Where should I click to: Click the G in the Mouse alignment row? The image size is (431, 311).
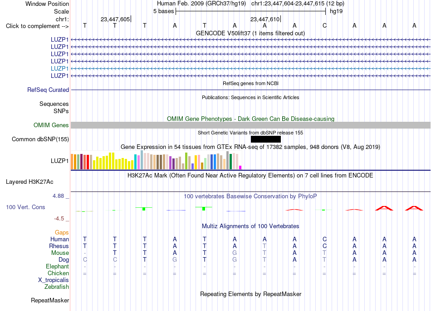(x=235, y=253)
